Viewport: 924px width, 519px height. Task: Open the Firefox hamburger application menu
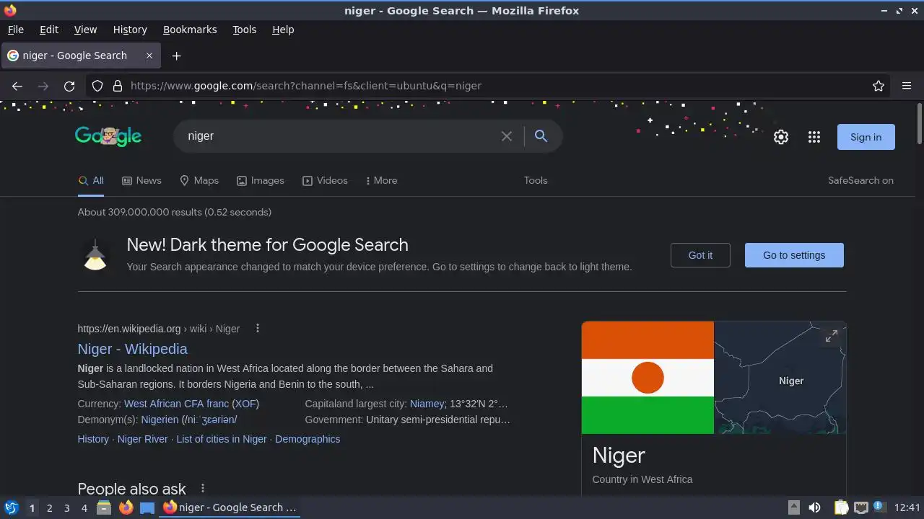(907, 86)
